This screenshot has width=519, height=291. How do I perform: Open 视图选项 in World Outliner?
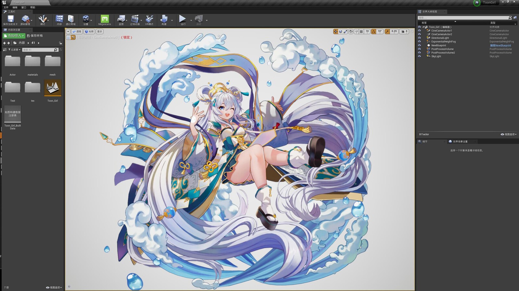[509, 134]
